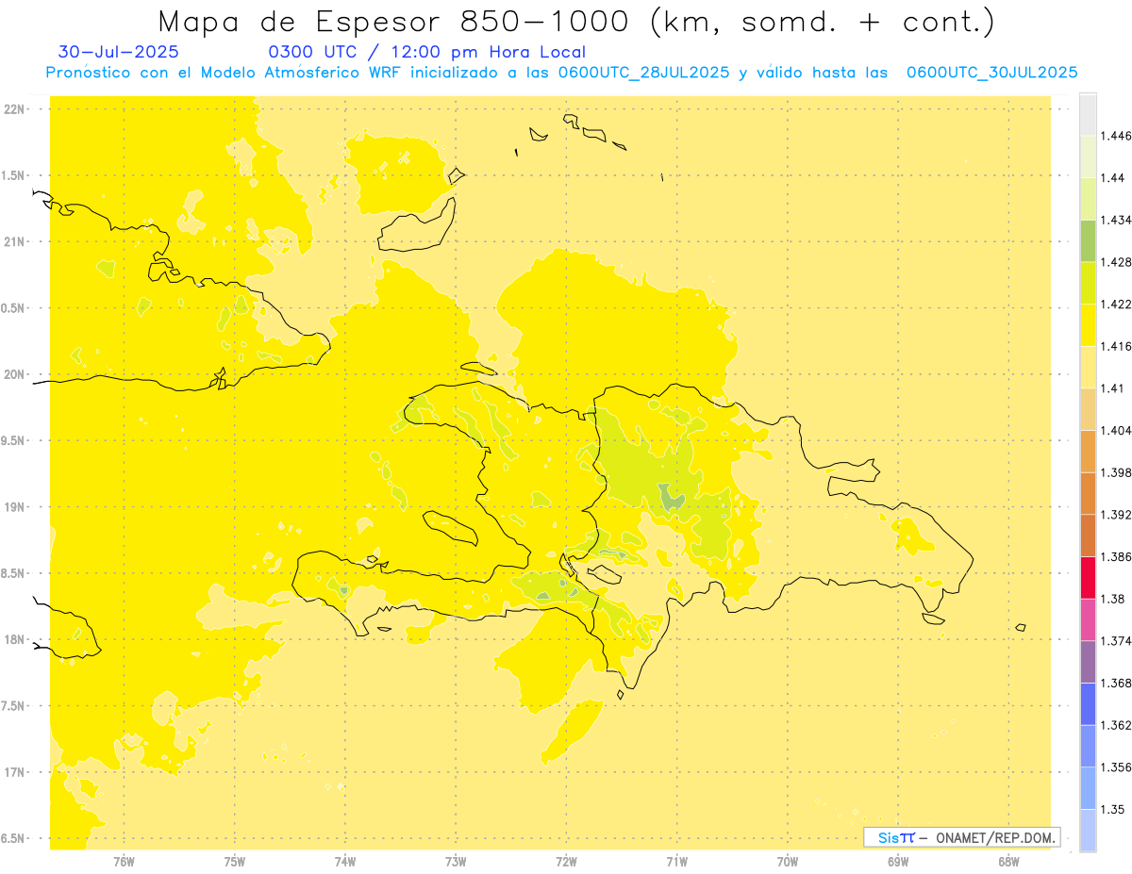Click the '71W' longitude axis label

(676, 861)
